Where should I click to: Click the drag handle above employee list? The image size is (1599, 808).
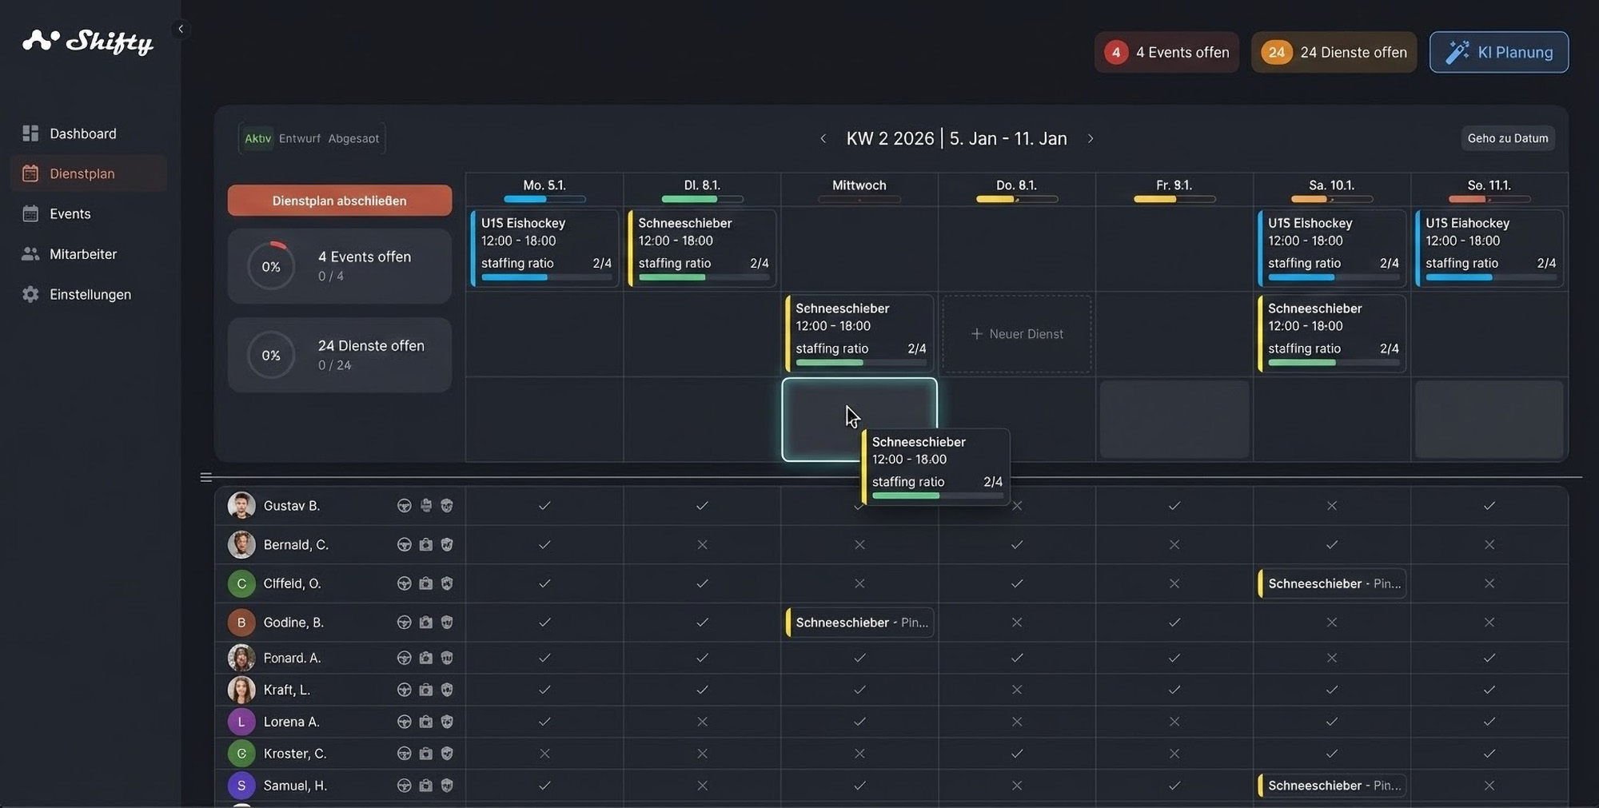click(205, 478)
